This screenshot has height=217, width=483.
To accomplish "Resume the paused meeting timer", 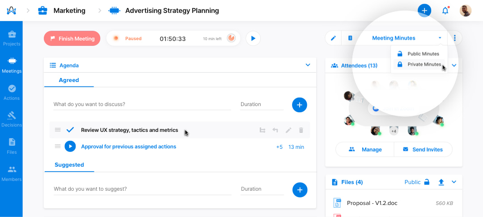I will [253, 38].
